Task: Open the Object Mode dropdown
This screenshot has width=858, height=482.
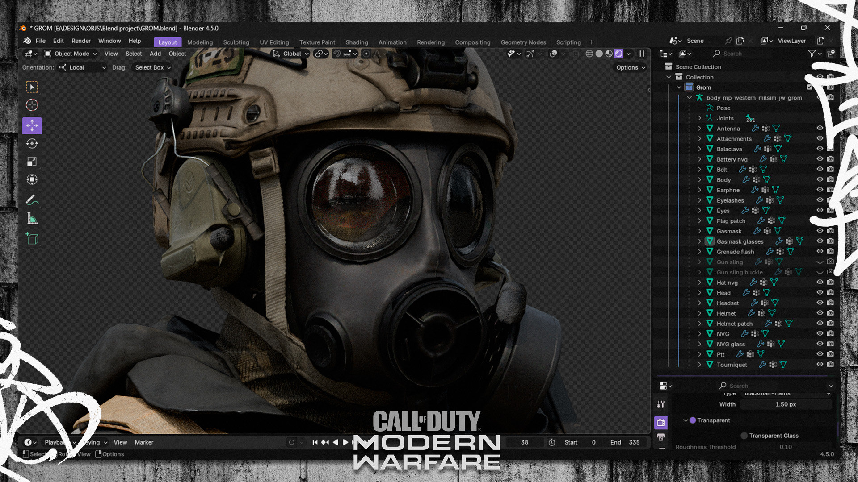Action: click(71, 54)
